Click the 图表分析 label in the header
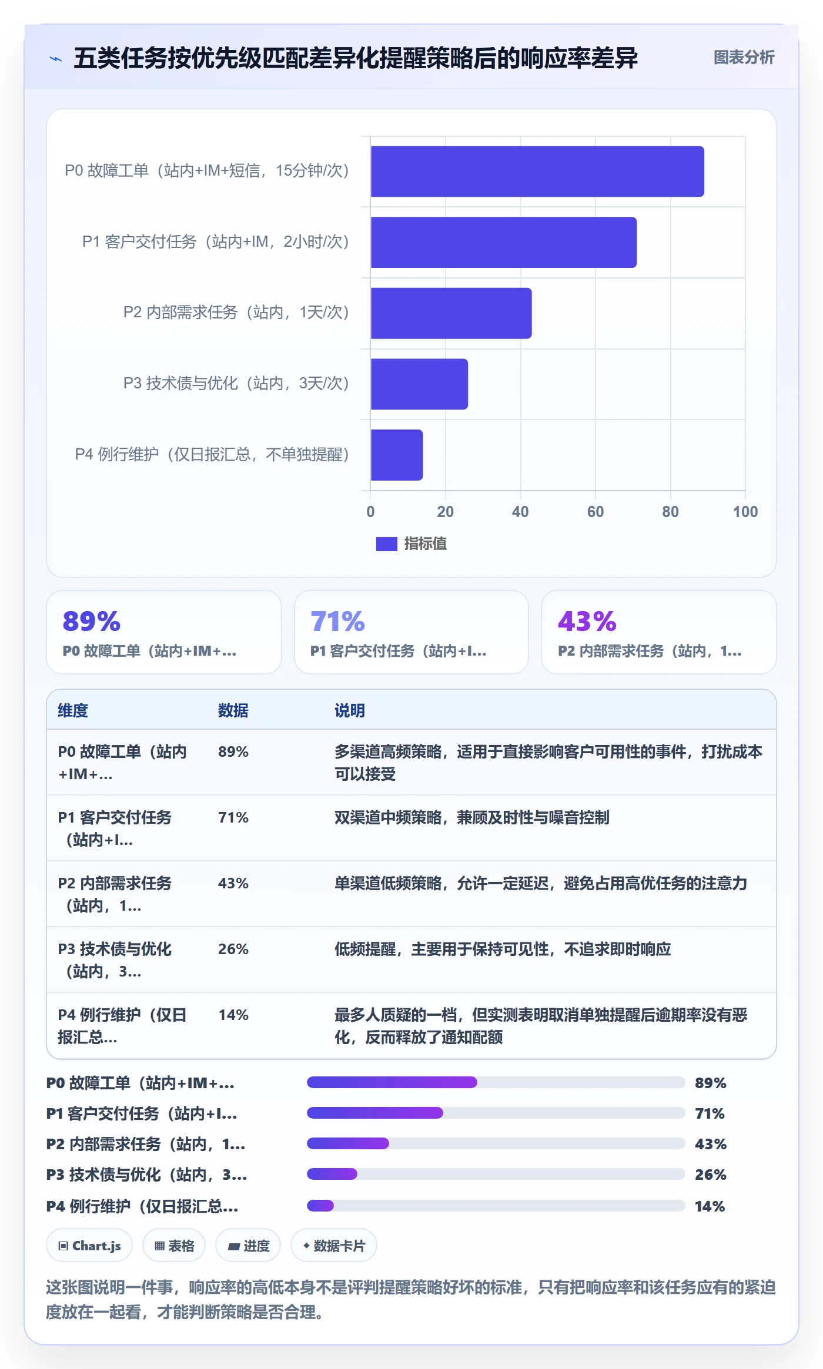 click(x=744, y=58)
